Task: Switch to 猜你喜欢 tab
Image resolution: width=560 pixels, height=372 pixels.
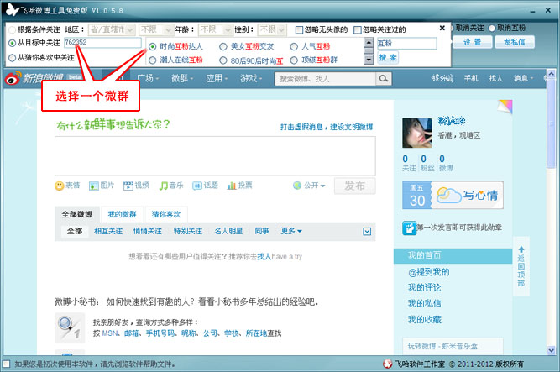Action: tap(166, 214)
